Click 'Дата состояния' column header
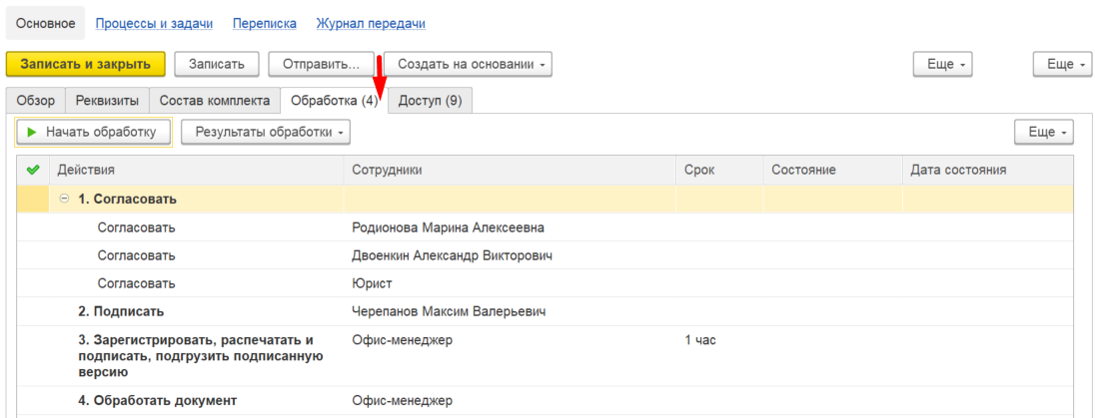The image size is (1095, 418). (987, 170)
